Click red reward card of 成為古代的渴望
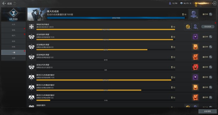This screenshot has height=115, width=218. [195, 67]
